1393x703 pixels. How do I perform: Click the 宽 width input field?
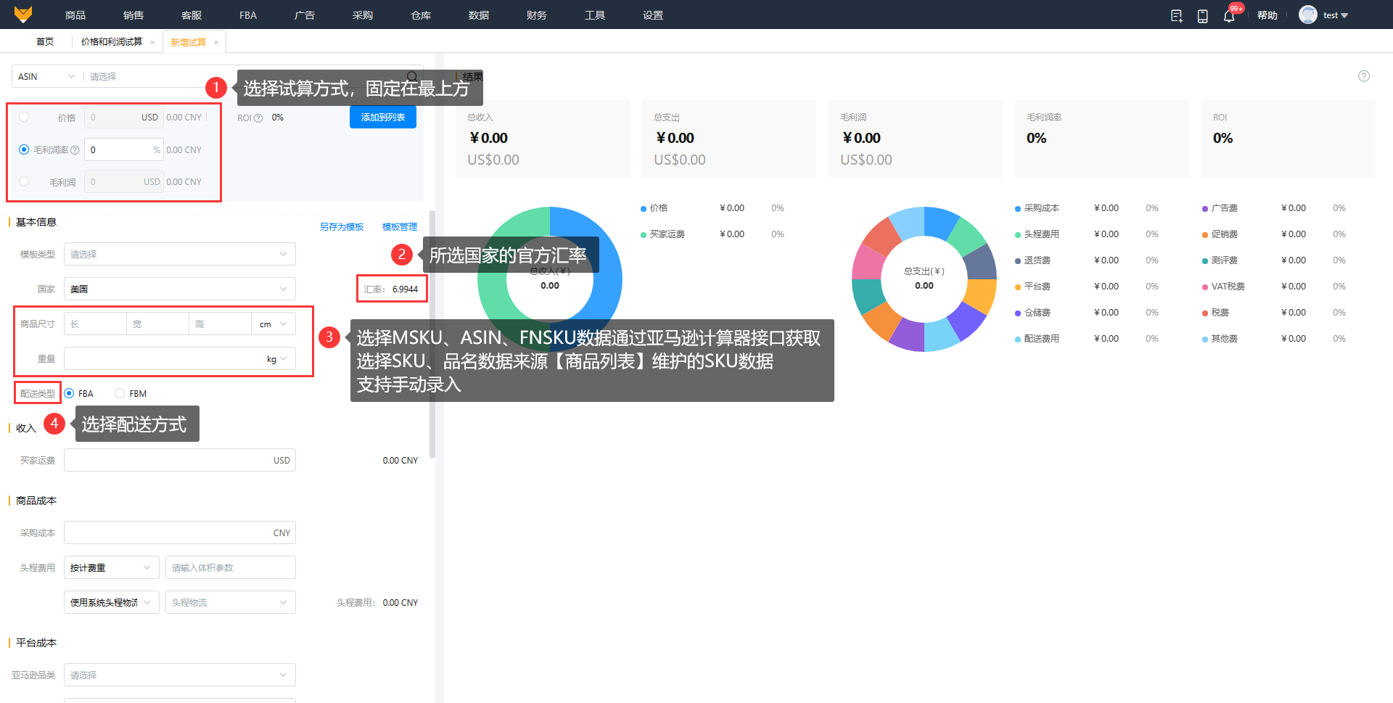pos(157,324)
